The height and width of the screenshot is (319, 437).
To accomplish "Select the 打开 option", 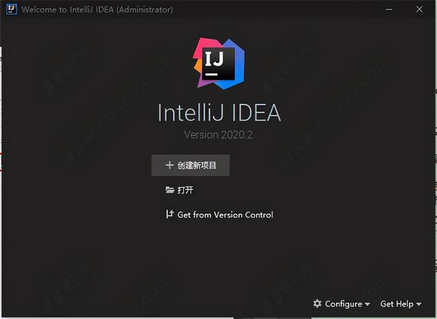I will pyautogui.click(x=179, y=190).
